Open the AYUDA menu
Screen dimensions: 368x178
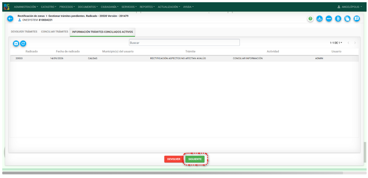click(188, 7)
